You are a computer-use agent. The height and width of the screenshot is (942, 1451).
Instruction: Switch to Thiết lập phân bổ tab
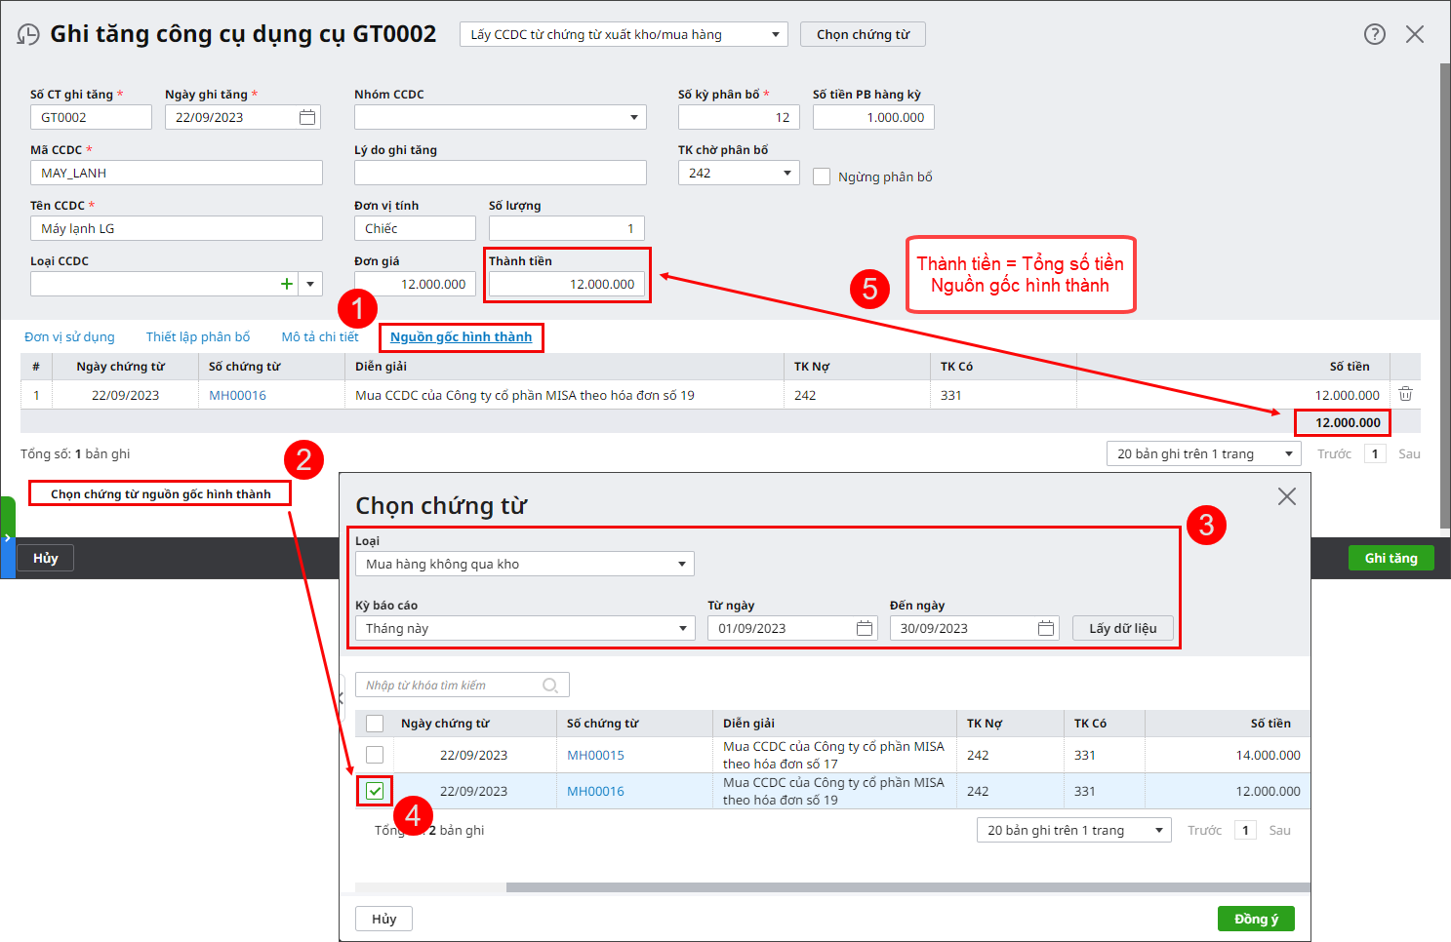tap(198, 337)
